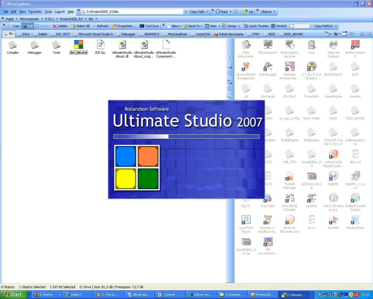Viewport: 373px width, 299px height.
Task: Select the dev_ide.exe file
Action: click(x=78, y=47)
